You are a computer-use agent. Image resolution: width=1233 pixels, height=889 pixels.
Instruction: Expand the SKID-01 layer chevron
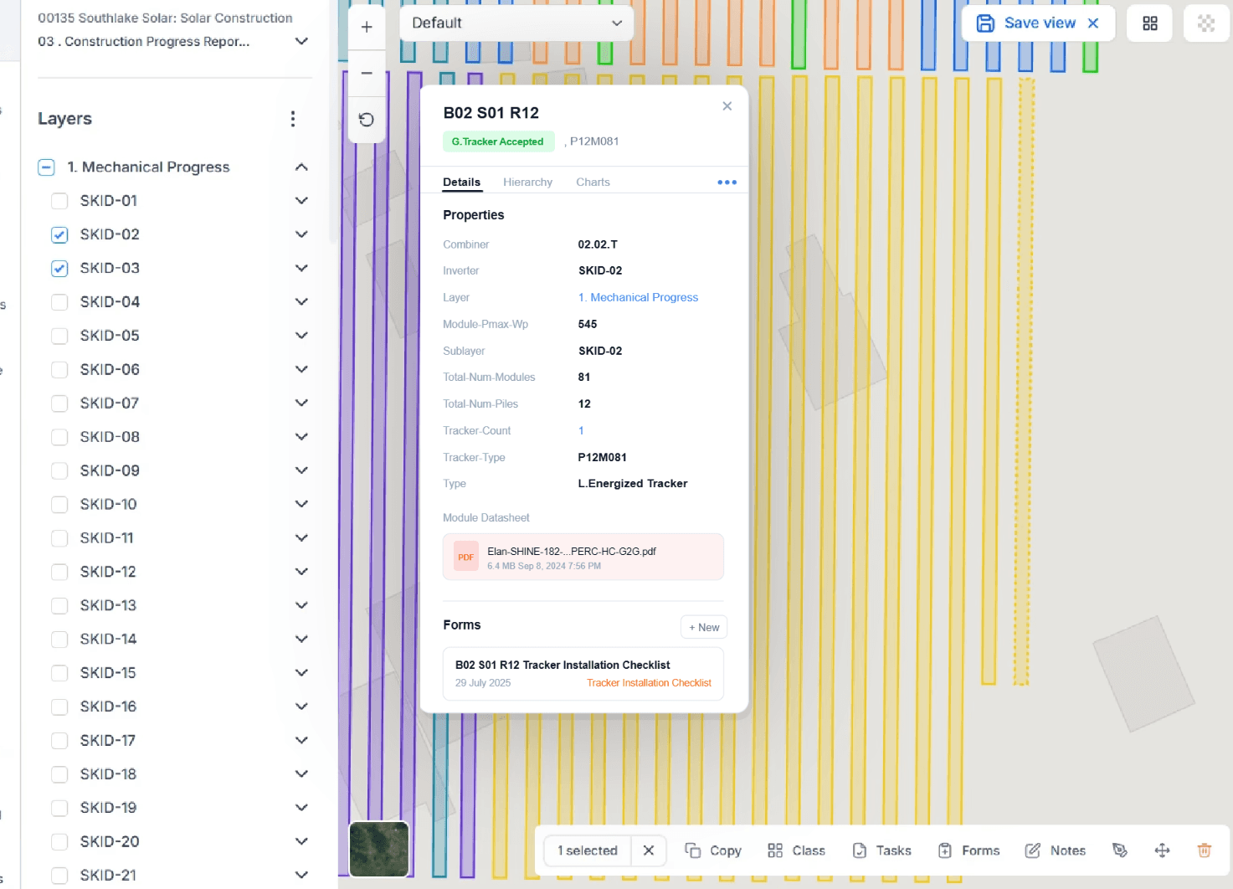[302, 201]
